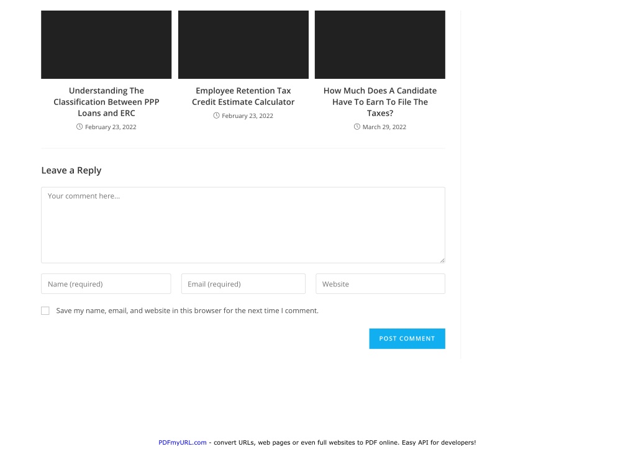The width and height of the screenshot is (636, 449).
Task: Open 'Employee Retention Tax Credit Estimate Calculator' link
Action: [x=243, y=96]
